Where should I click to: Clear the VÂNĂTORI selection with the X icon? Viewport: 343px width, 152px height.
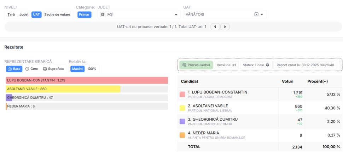click(256, 14)
